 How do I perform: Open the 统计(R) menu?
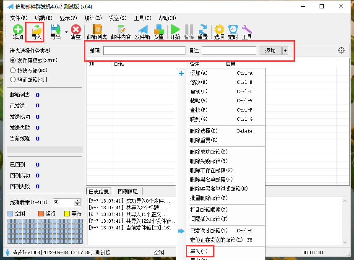(x=93, y=18)
